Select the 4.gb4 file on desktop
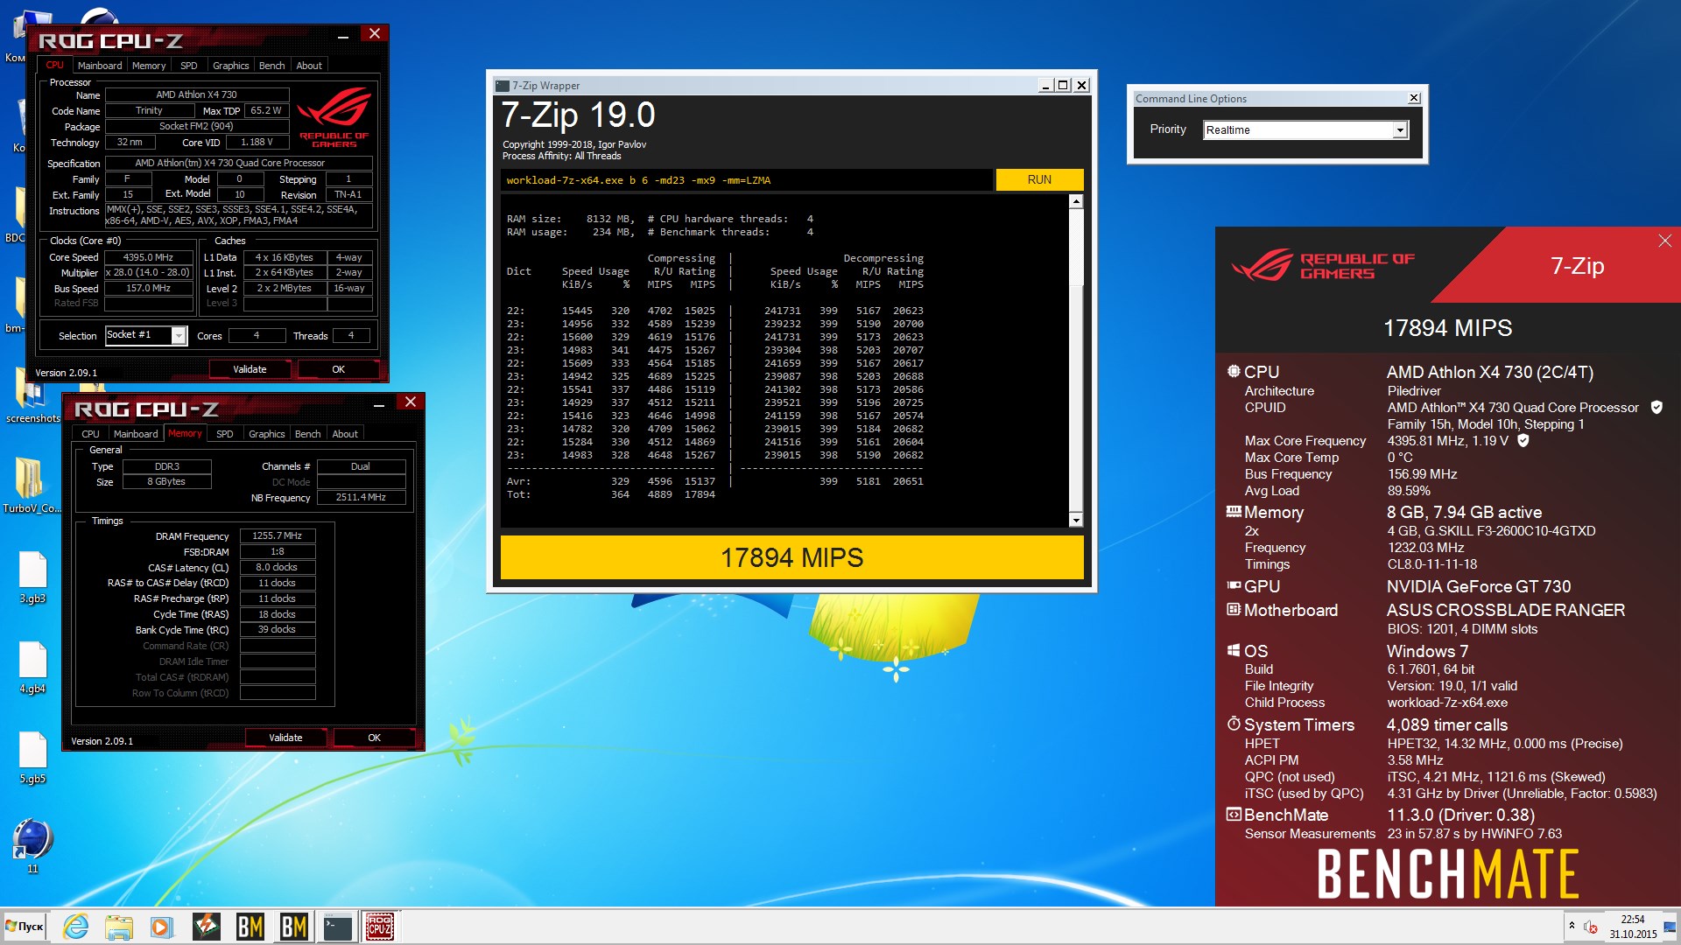Image resolution: width=1681 pixels, height=945 pixels. (x=32, y=668)
